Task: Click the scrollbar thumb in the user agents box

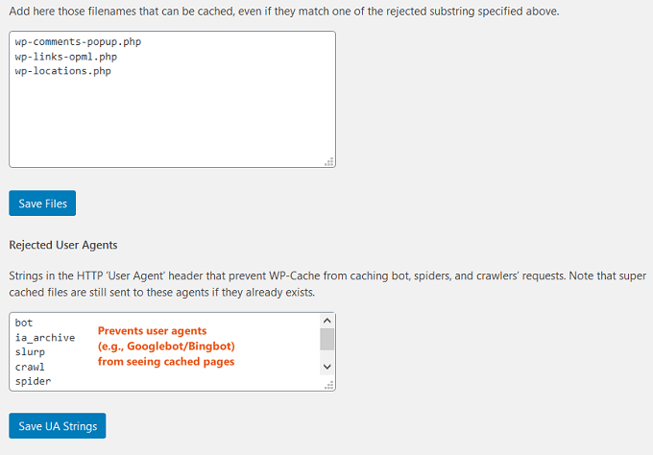Action: coord(326,339)
